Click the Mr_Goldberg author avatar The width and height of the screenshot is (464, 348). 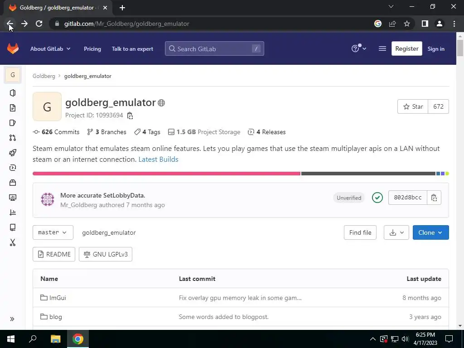pyautogui.click(x=47, y=199)
